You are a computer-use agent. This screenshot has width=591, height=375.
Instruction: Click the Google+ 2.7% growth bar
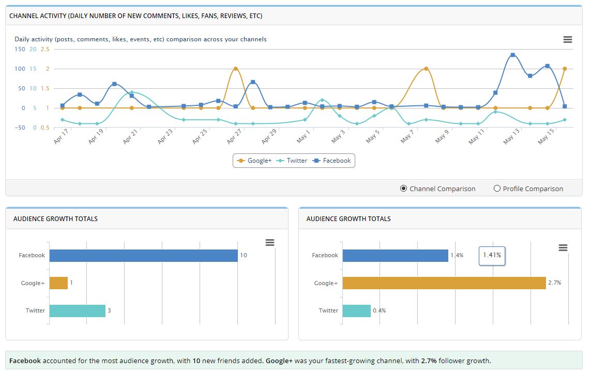[444, 283]
